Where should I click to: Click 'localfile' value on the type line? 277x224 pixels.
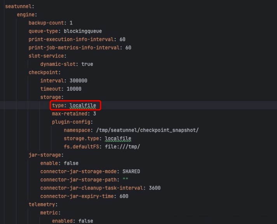[83, 105]
